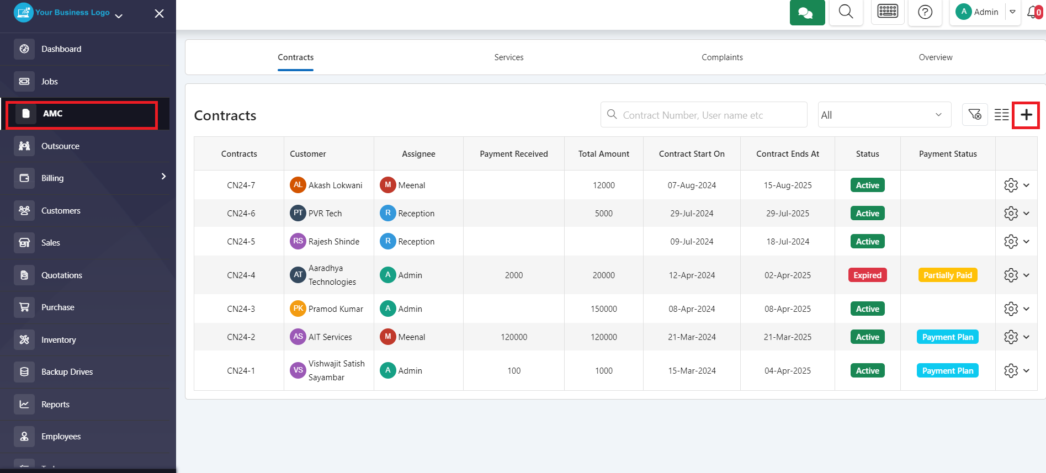Add a new contract with plus icon
The width and height of the screenshot is (1046, 473).
pyautogui.click(x=1026, y=115)
